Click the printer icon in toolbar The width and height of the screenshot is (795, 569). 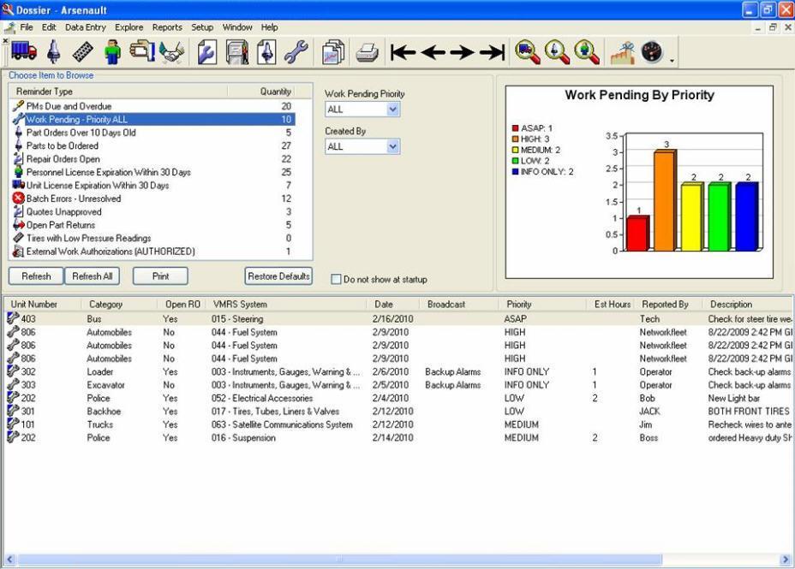pyautogui.click(x=367, y=53)
